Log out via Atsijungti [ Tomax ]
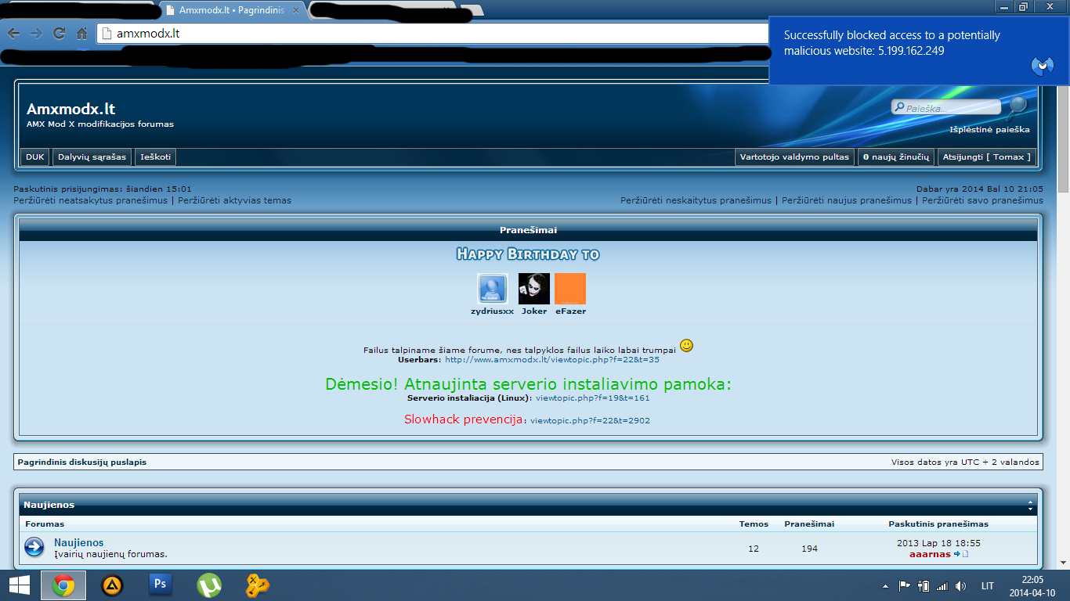1070x601 pixels. coord(987,157)
